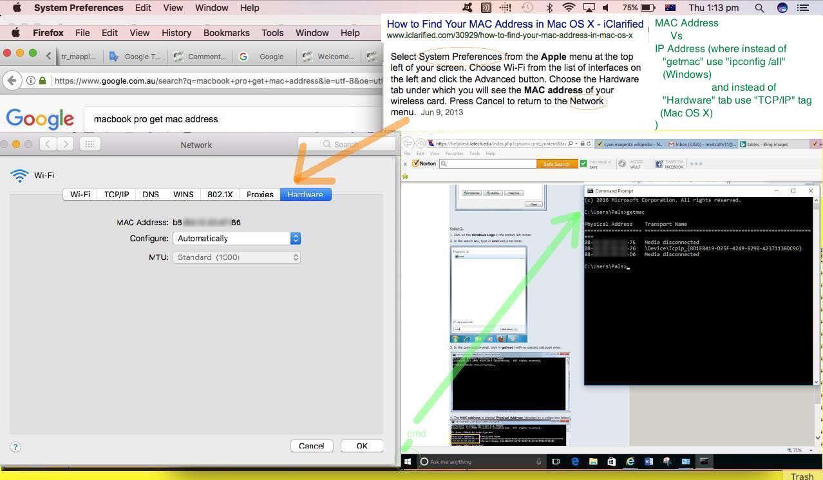Screen dimensions: 823x480
Task: Open Time Machine icon in menu bar
Action: click(527, 8)
